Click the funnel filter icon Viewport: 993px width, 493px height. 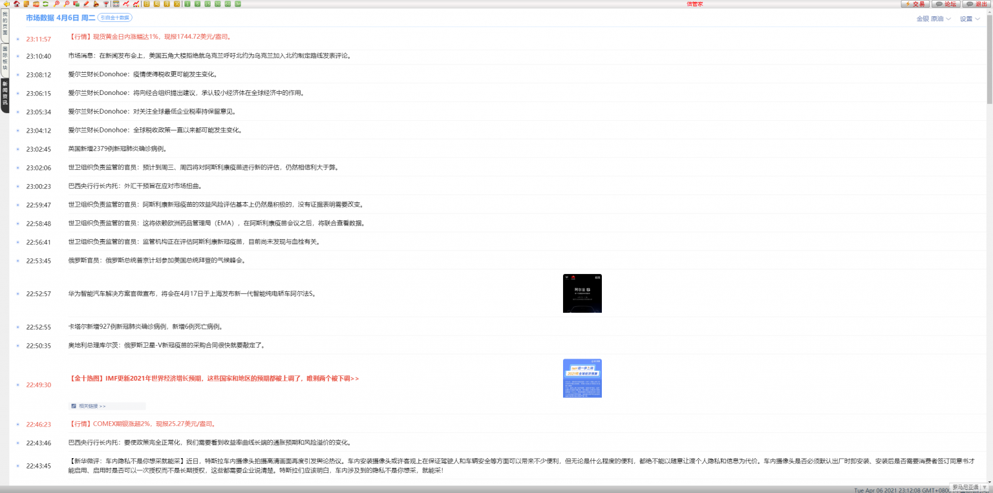click(106, 4)
